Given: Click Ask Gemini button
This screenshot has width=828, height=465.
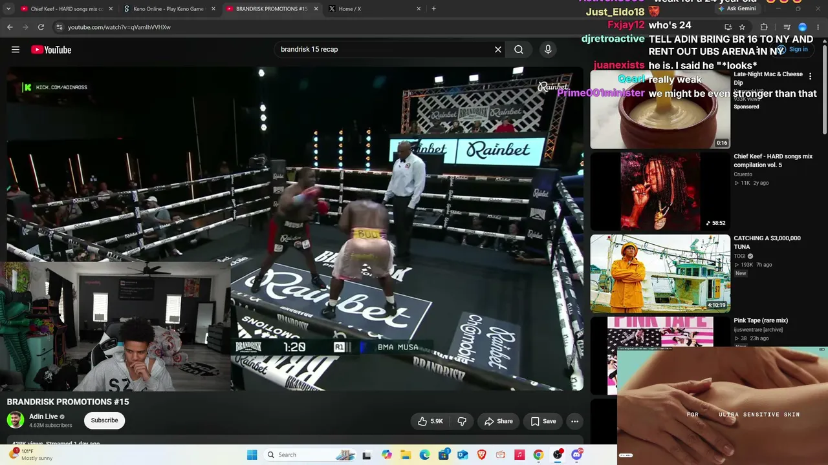Looking at the screenshot, I should pos(736,8).
